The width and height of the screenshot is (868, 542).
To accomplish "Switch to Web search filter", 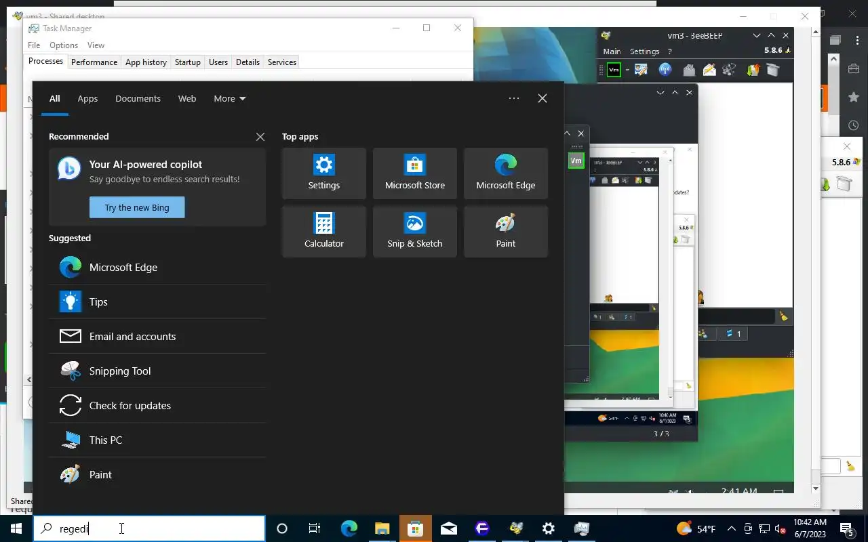I will (x=187, y=98).
